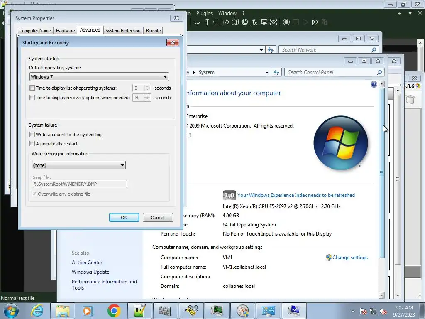Open Windows Update link
The height and width of the screenshot is (319, 425).
pos(90,272)
